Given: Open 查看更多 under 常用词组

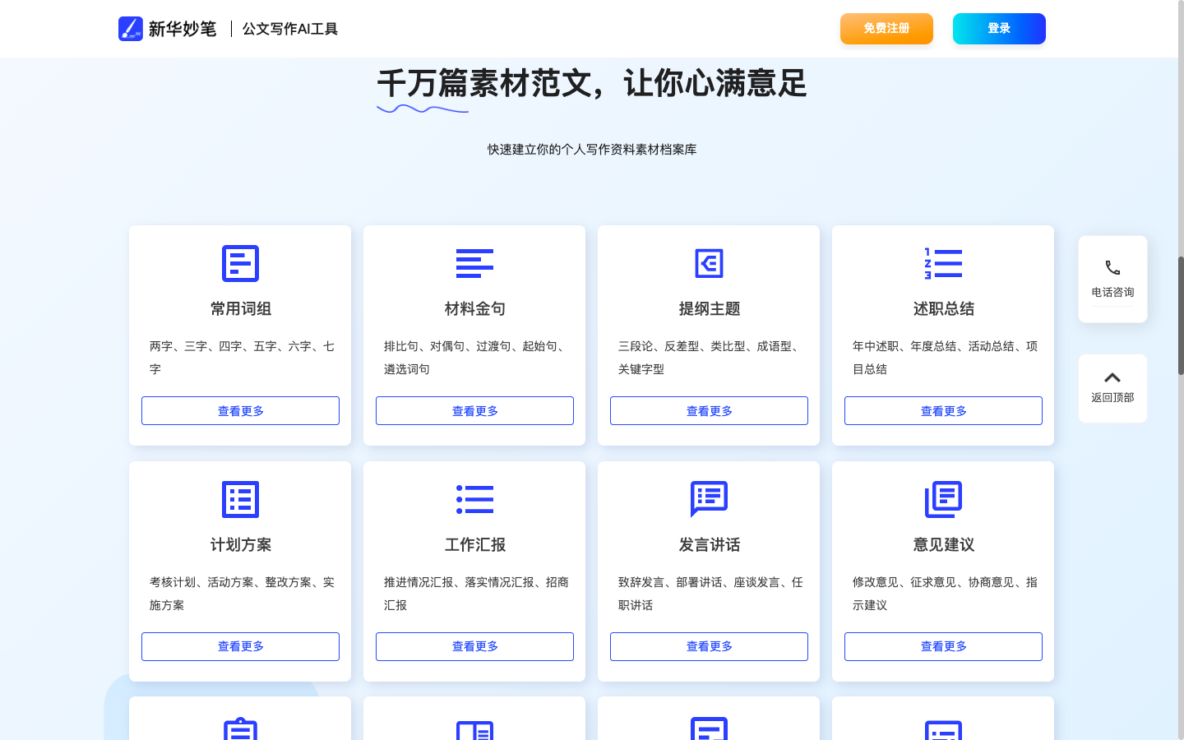Looking at the screenshot, I should point(240,410).
